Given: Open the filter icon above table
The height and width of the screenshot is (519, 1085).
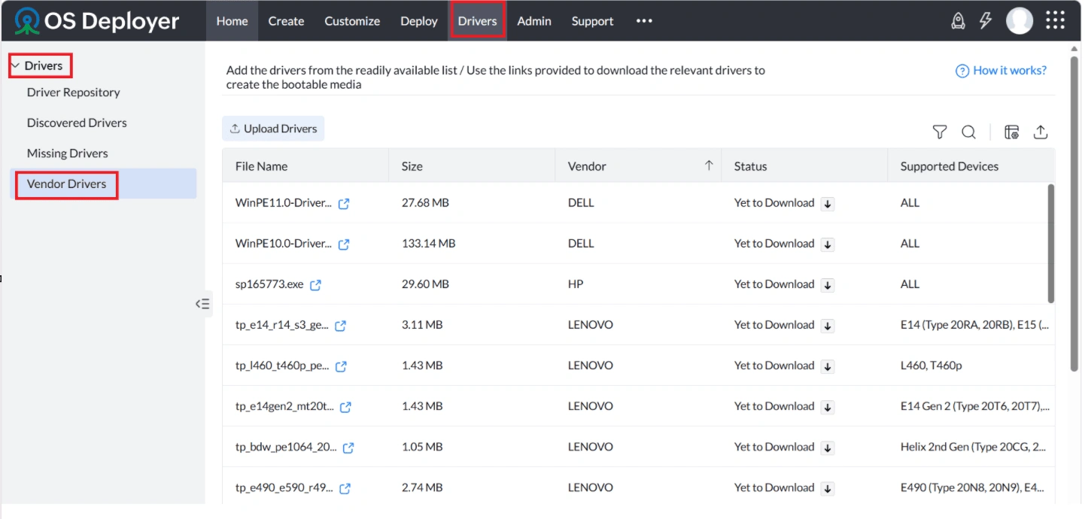Looking at the screenshot, I should pos(940,132).
